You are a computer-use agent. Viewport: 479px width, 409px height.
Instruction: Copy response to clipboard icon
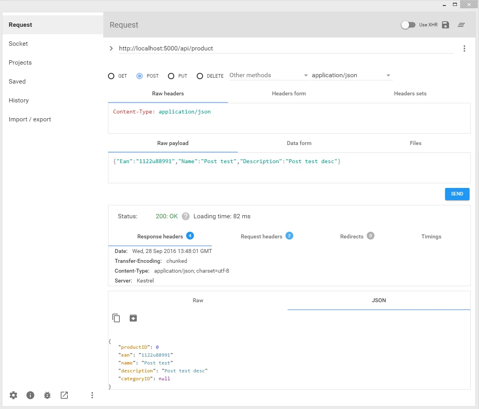point(116,318)
